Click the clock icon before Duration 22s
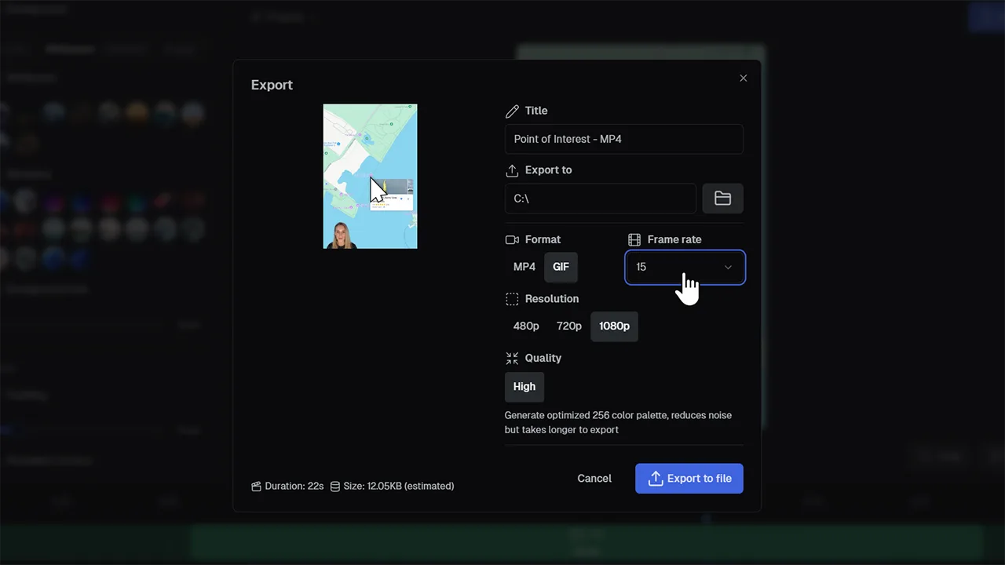1005x565 pixels. [x=256, y=486]
